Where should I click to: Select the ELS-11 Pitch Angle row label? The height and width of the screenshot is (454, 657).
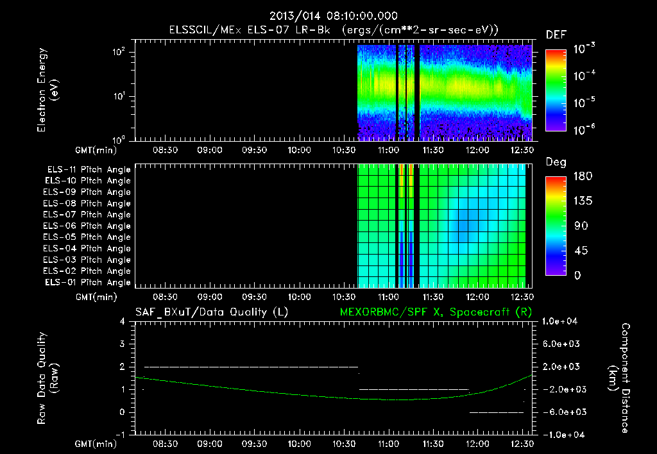[89, 170]
